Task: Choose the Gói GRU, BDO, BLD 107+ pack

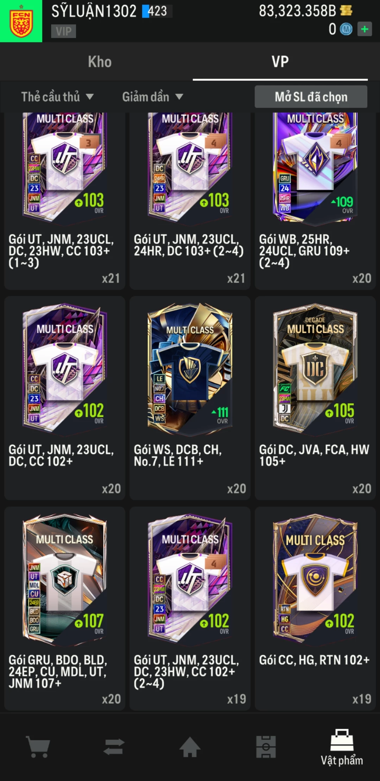Action: [65, 608]
